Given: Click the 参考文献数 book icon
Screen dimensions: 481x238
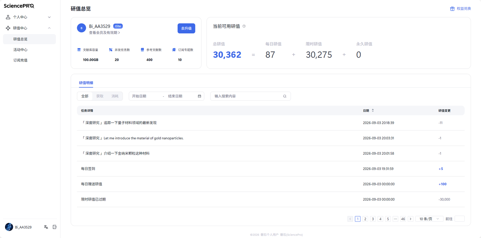Looking at the screenshot, I should (x=142, y=50).
